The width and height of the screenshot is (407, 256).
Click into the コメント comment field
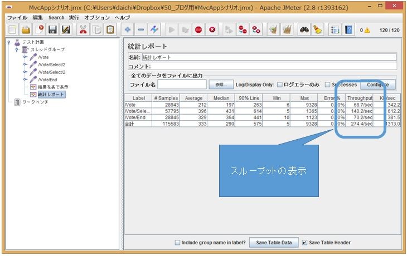274,67
